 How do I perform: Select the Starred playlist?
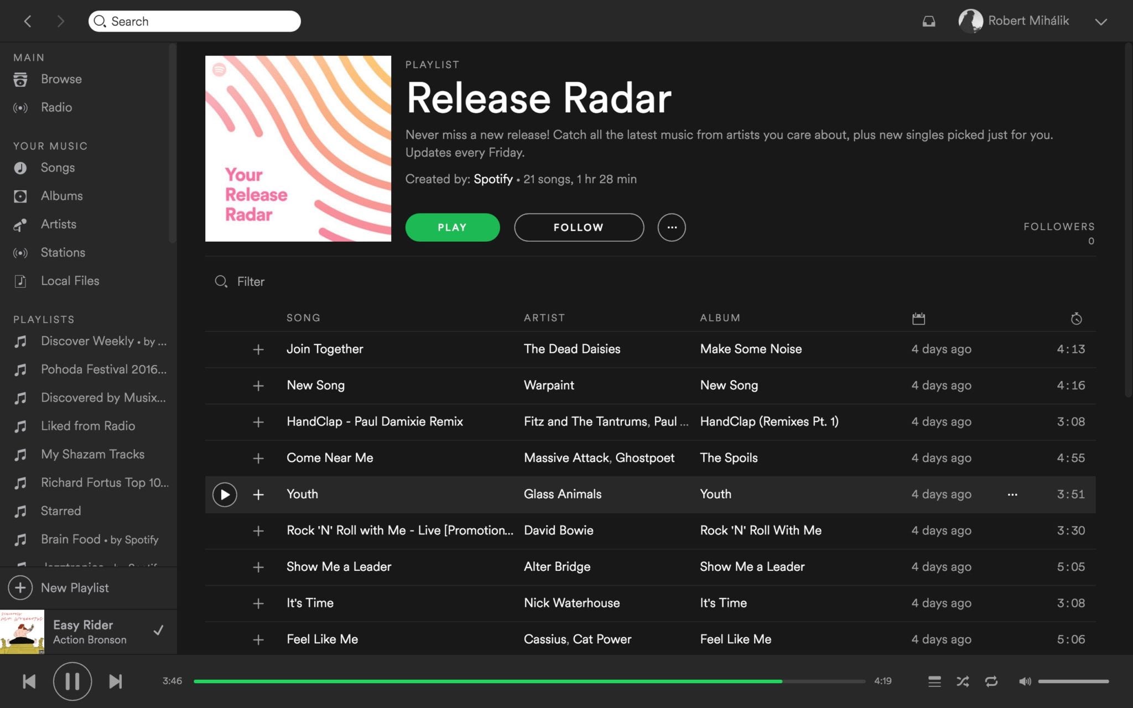click(x=61, y=511)
